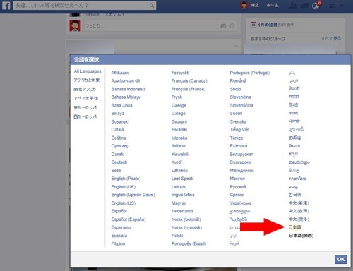The width and height of the screenshot is (353, 271).
Task: Open the friend requests icon
Action: 293,6
